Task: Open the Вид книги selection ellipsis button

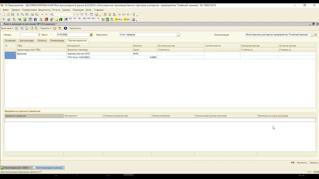Action: pos(178,35)
